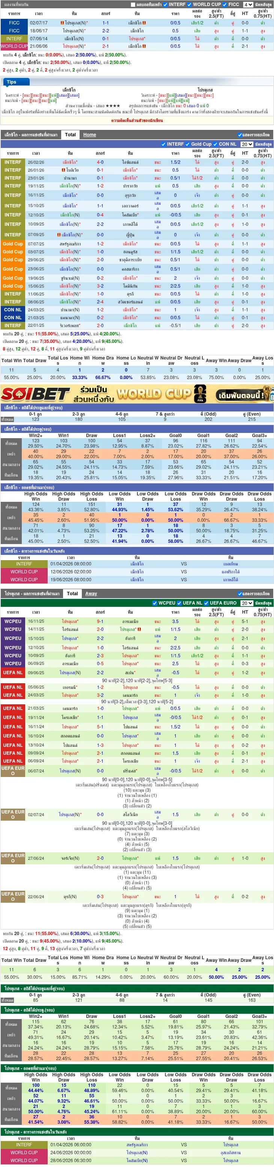The width and height of the screenshot is (274, 1167).
Task: Click the WORLD CUP badge in head-to-head
Action: 14,46
